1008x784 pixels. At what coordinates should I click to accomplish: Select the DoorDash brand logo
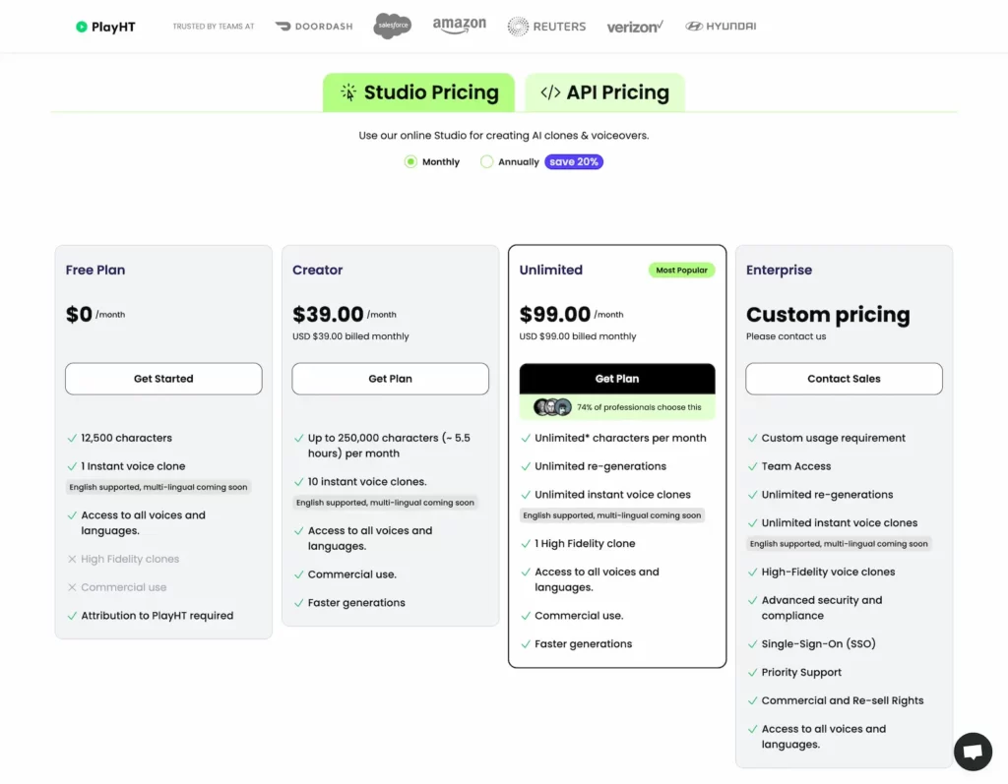coord(313,27)
